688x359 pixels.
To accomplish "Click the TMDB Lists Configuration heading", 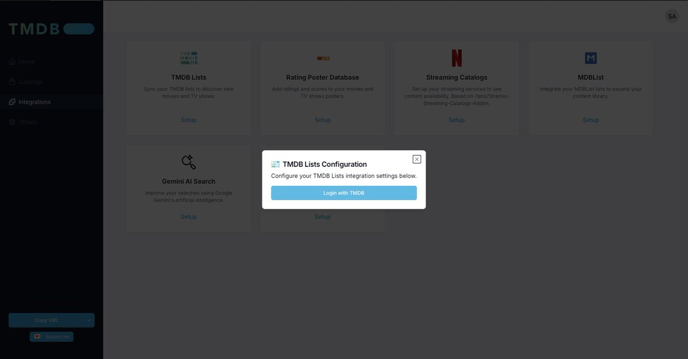I will (325, 164).
